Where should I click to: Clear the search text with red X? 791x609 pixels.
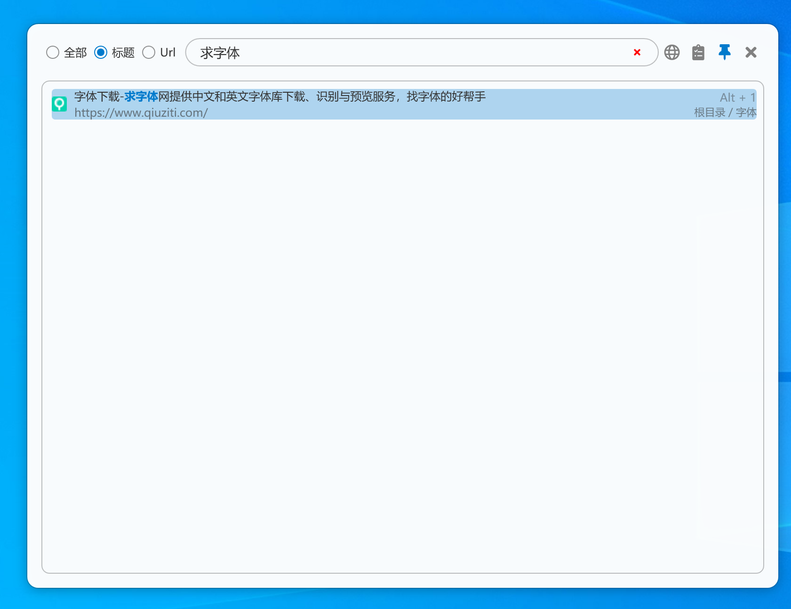coord(637,52)
